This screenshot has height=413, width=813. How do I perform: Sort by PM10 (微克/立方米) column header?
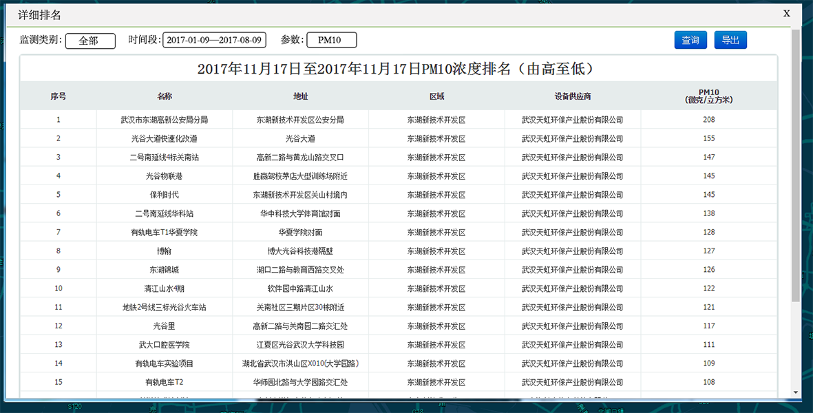point(708,96)
